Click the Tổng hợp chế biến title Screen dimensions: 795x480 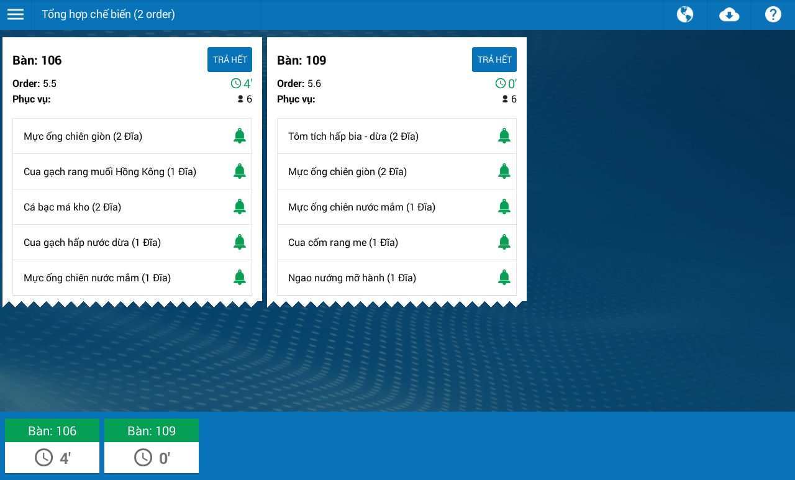pyautogui.click(x=108, y=14)
